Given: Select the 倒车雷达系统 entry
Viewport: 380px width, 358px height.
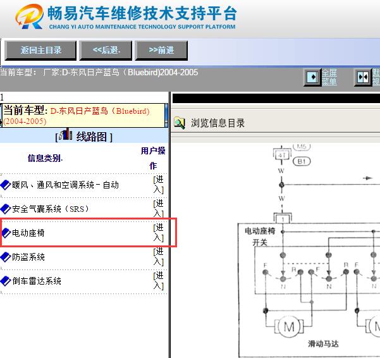Looking at the screenshot, I should (37, 281).
